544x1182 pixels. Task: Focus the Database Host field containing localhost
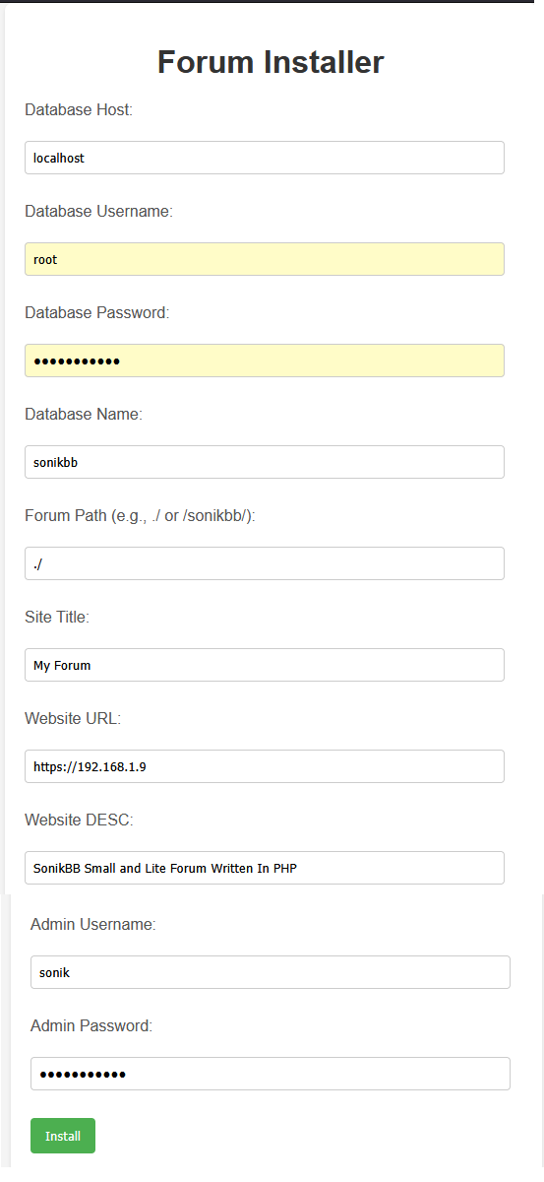coord(265,158)
